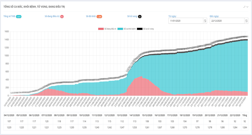Click the 'Đến ngày' date field 22/12/2020

pos(226,21)
